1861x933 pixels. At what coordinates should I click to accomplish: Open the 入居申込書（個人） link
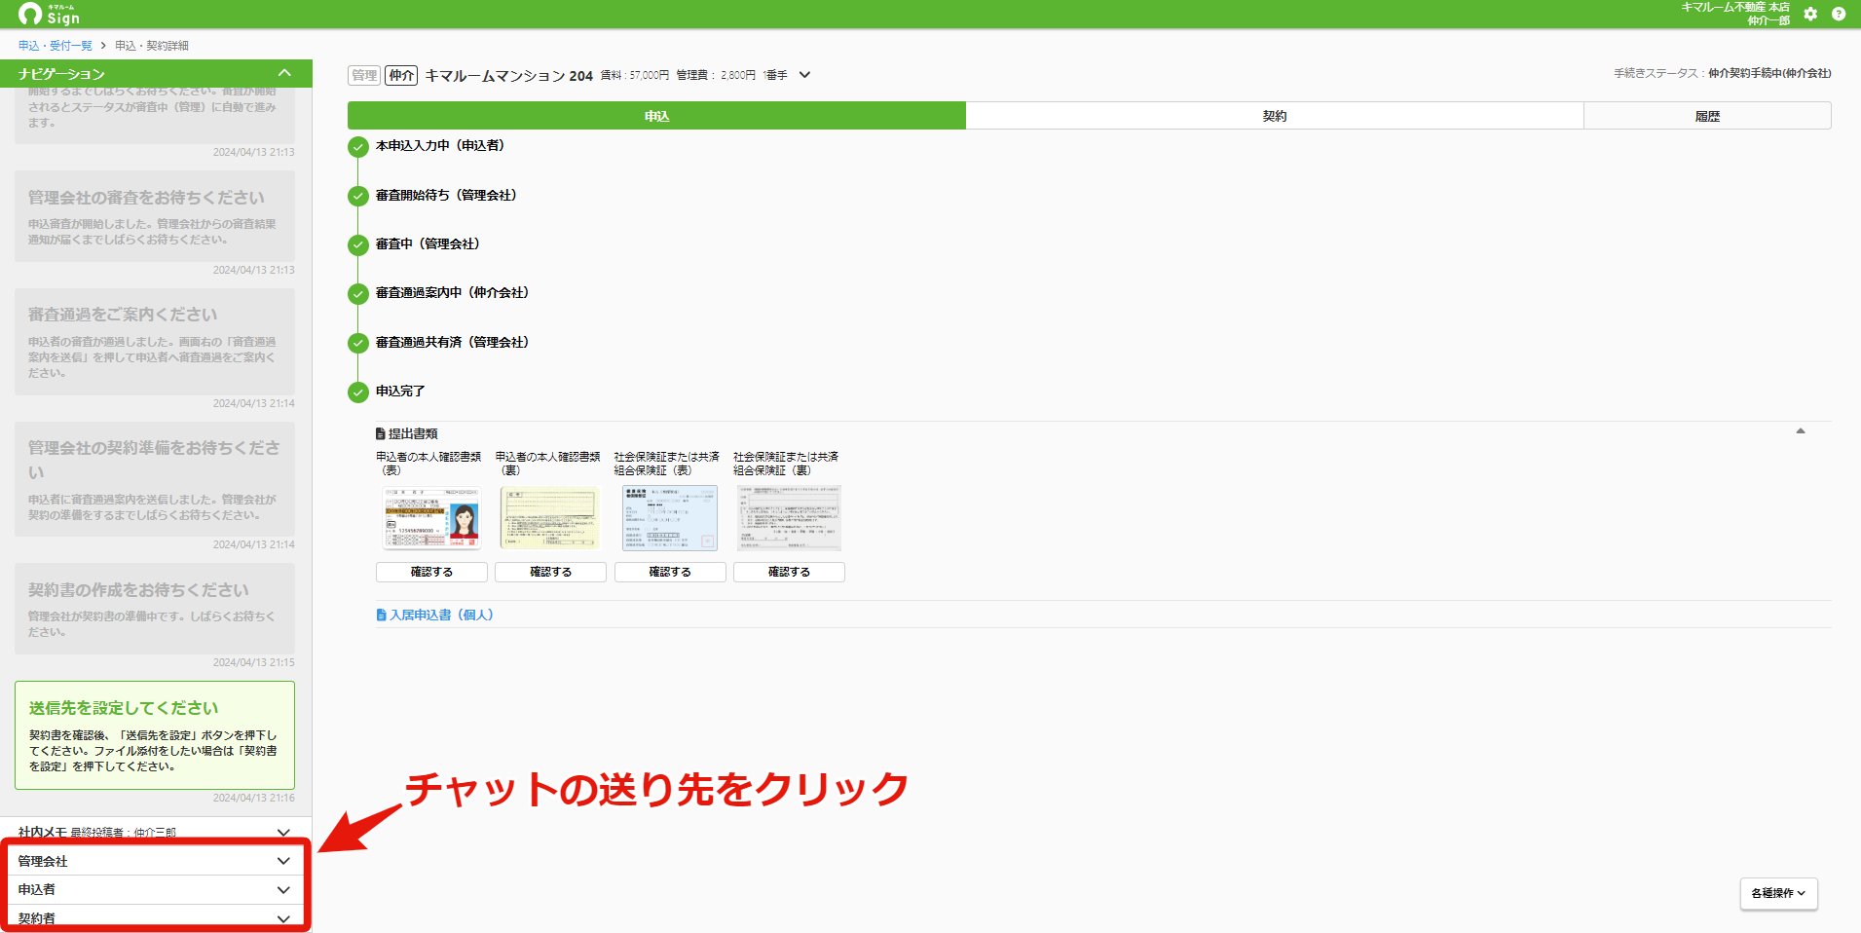point(441,616)
